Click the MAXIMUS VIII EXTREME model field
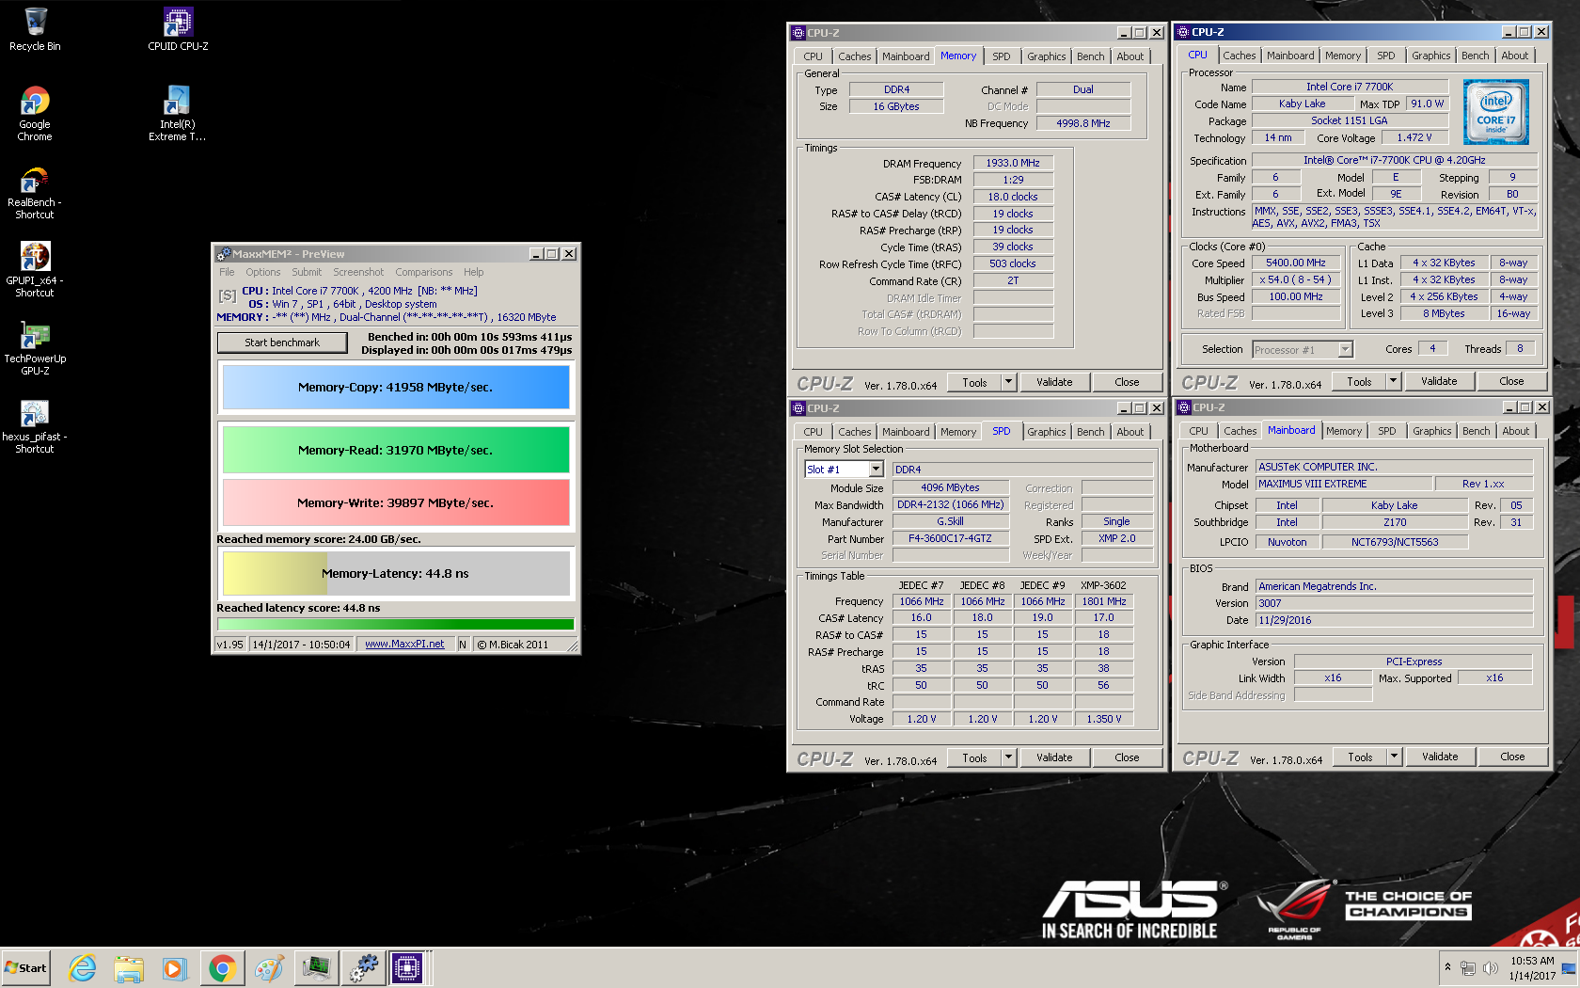This screenshot has height=988, width=1580. pos(1345,484)
